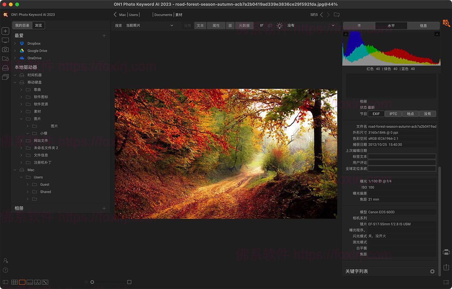Click the 地点 location button
Screen dimensions: 452x289
click(x=410, y=113)
